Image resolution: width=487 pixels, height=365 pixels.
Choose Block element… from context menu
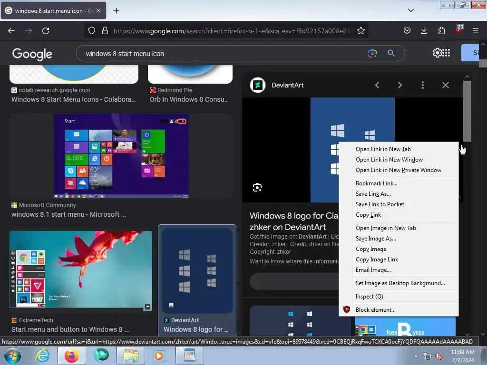coord(399,310)
